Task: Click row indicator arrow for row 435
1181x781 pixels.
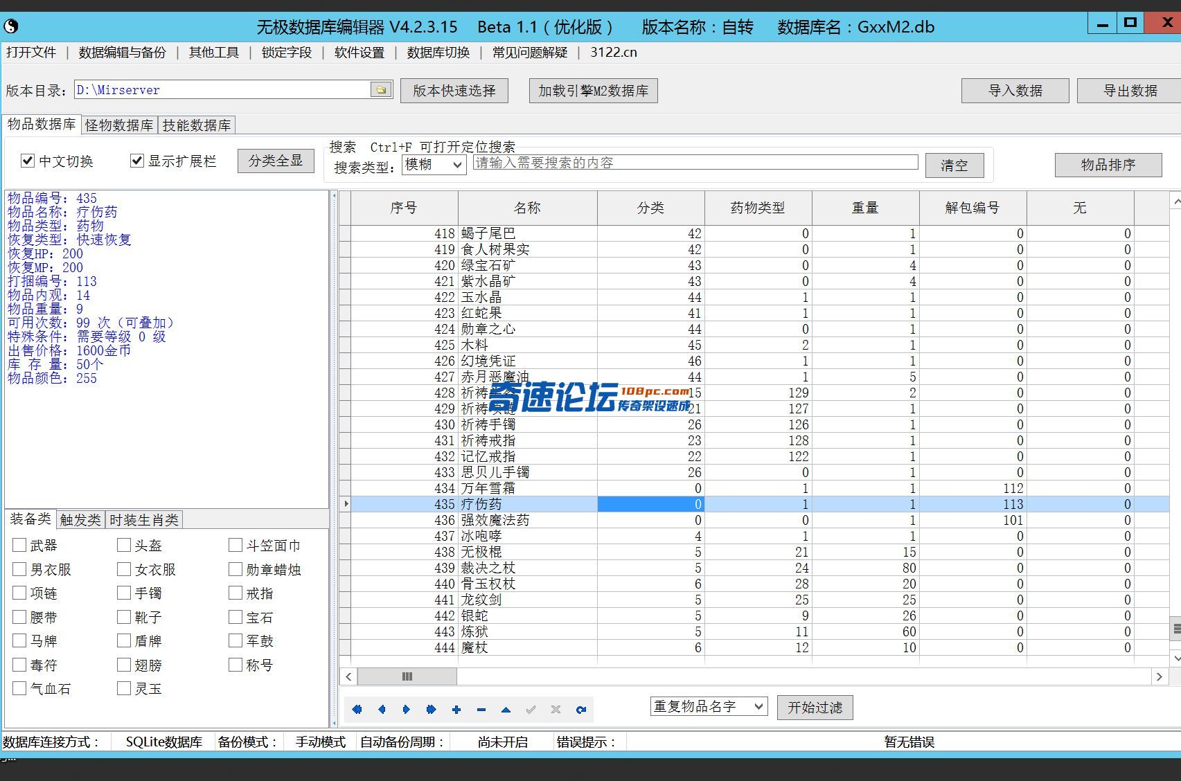Action: coord(346,504)
